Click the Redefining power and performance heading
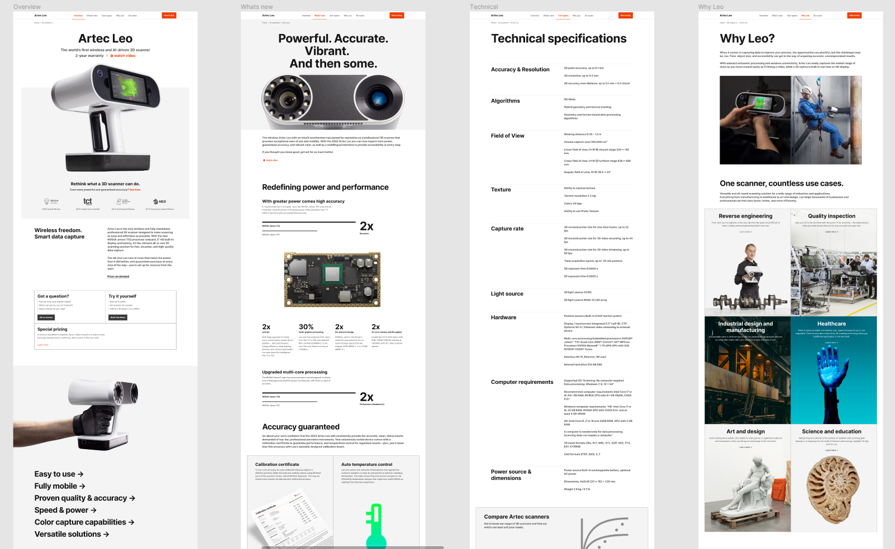The image size is (895, 549). pos(325,187)
